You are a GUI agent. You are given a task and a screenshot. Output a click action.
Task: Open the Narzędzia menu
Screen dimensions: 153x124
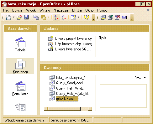61,10
